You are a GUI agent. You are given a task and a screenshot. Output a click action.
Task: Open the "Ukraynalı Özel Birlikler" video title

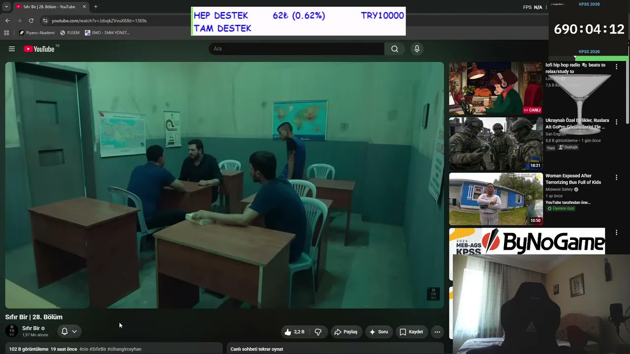tap(577, 123)
